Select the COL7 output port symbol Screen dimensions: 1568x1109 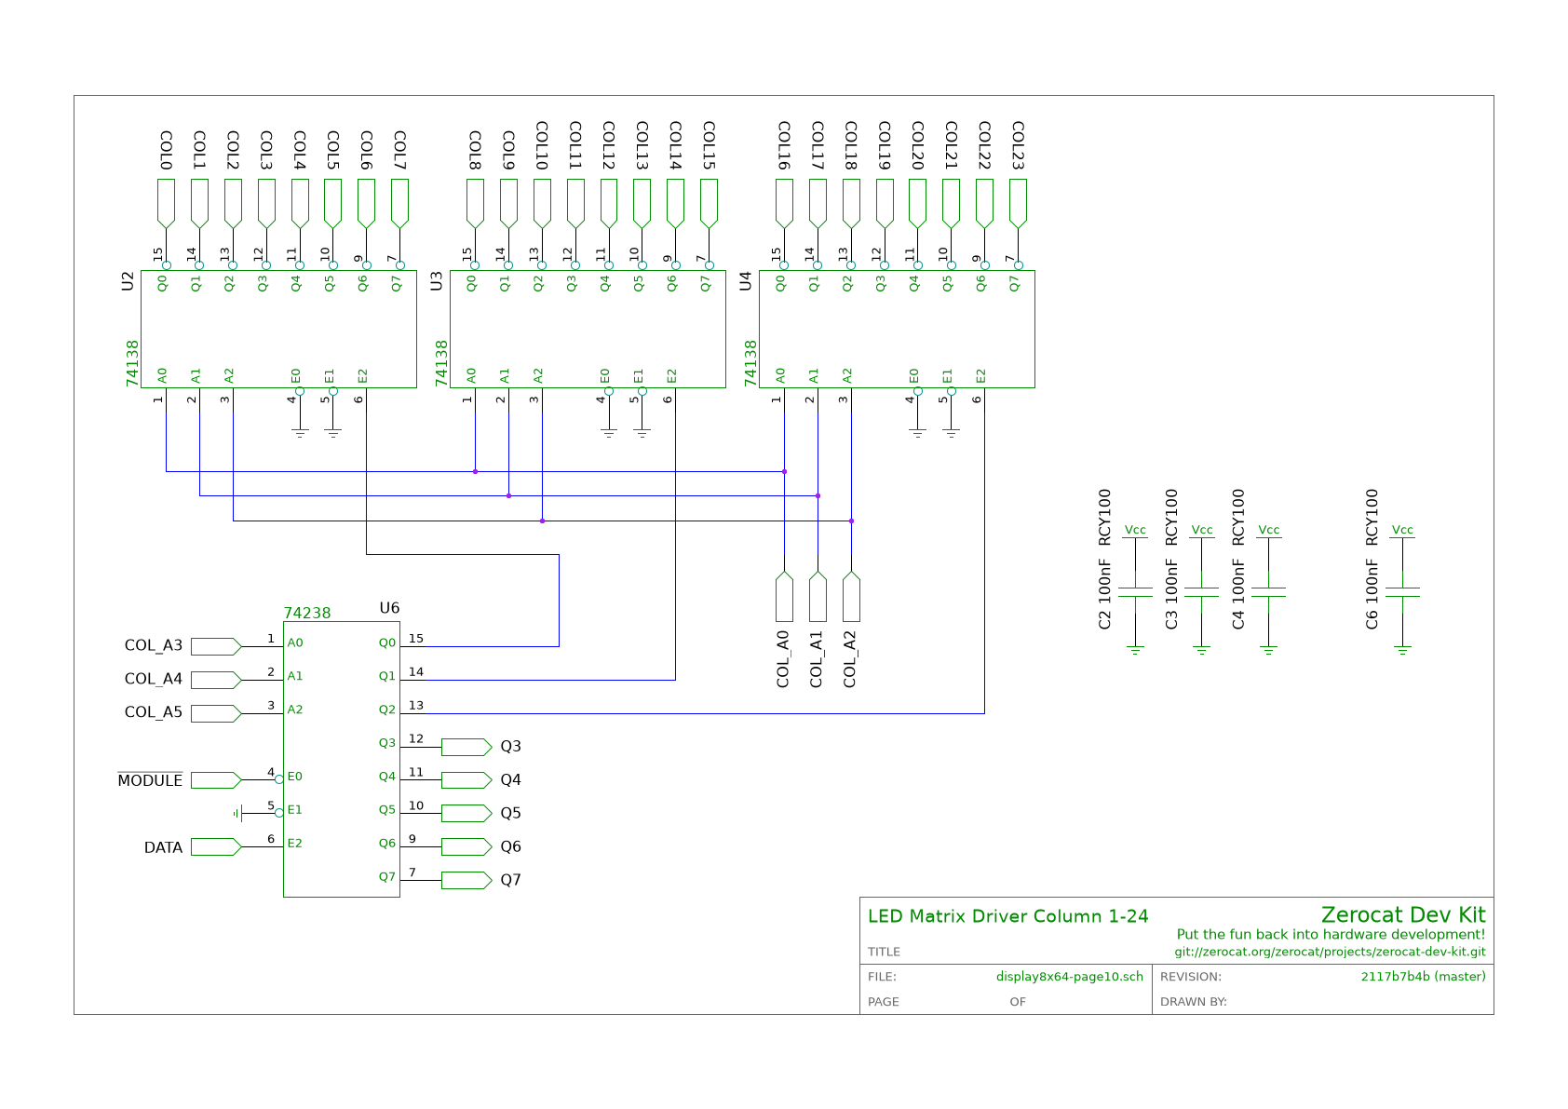click(399, 203)
